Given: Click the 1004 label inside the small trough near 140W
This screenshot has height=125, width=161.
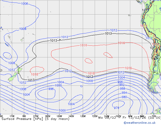Looking at the screenshot, I should 71,104.
